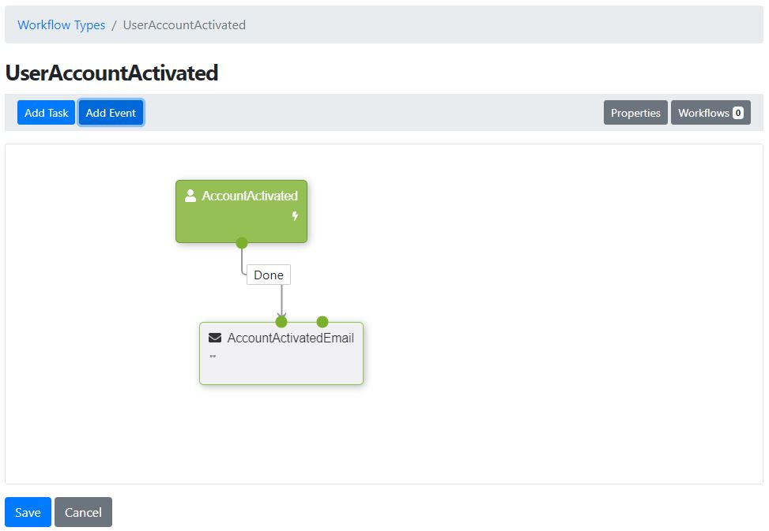
Task: Open the Add Task picker
Action: [46, 113]
